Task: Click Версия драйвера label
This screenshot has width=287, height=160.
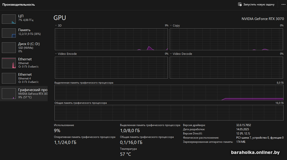Action: pyautogui.click(x=194, y=125)
